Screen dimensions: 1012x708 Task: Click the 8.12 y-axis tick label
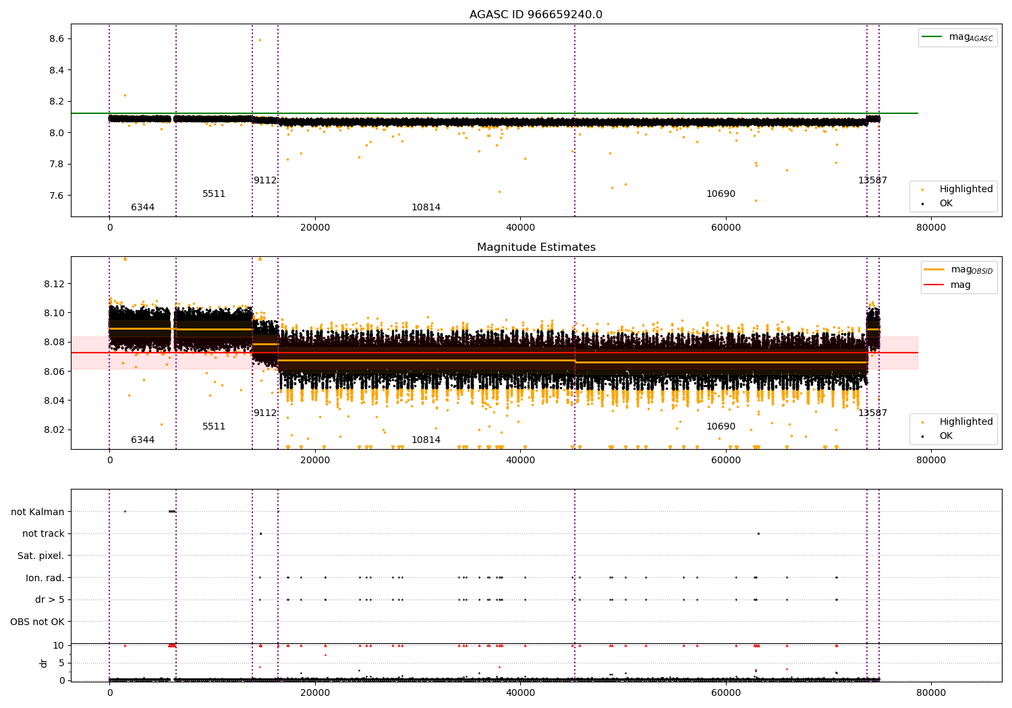point(55,284)
